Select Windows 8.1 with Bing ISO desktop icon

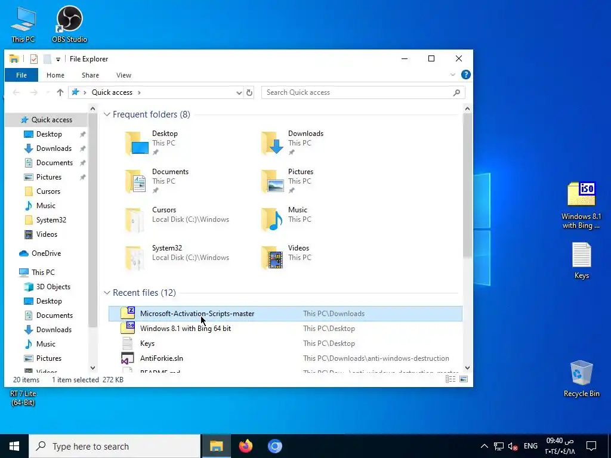pos(581,205)
